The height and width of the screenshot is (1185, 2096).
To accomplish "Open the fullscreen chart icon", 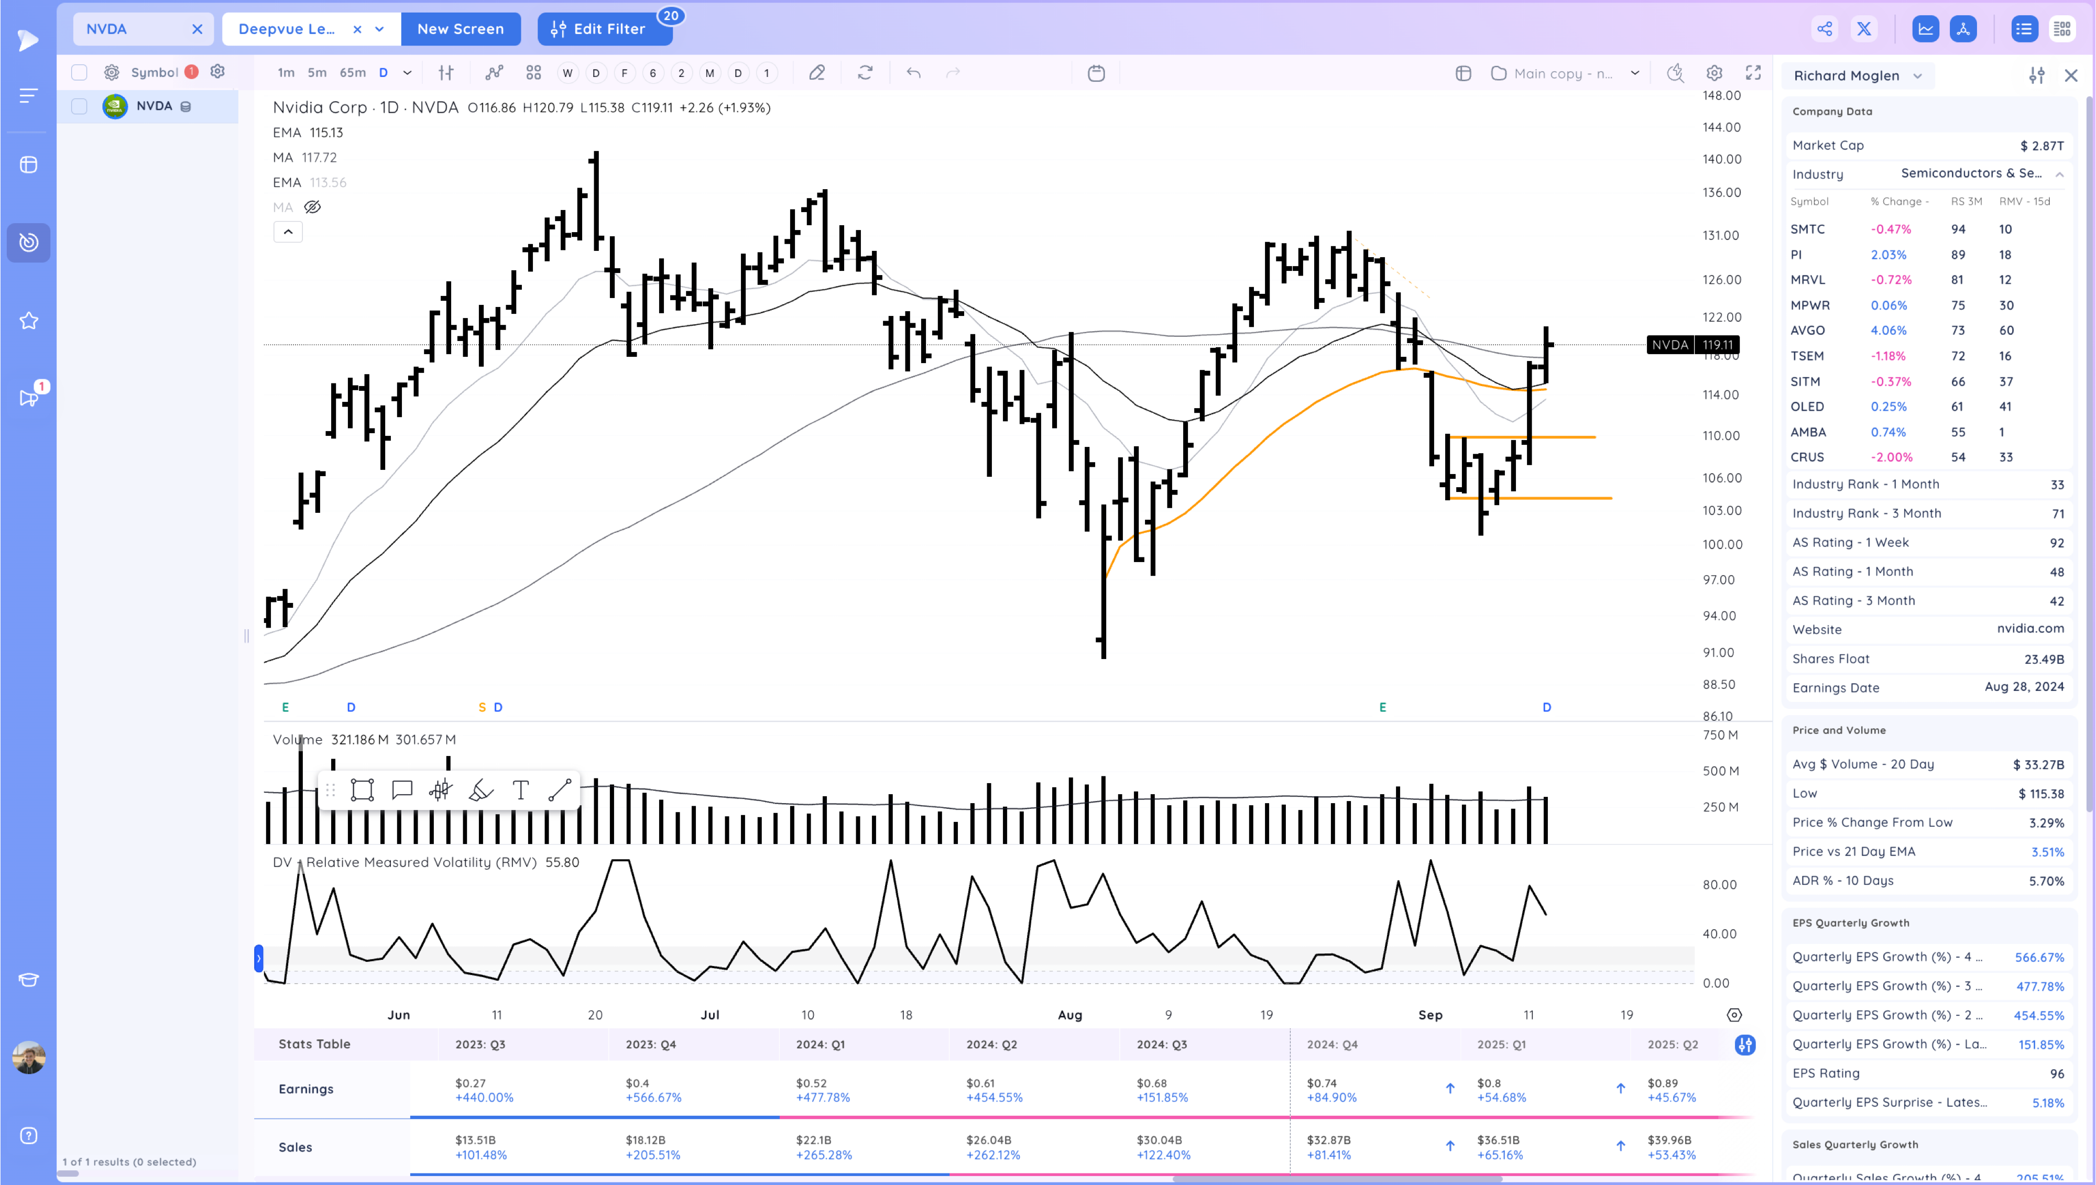I will (1753, 73).
